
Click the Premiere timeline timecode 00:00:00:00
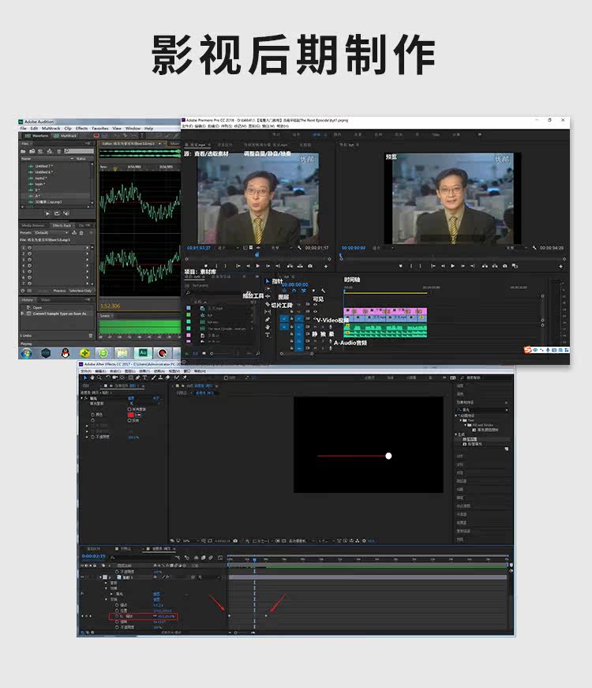pyautogui.click(x=295, y=285)
